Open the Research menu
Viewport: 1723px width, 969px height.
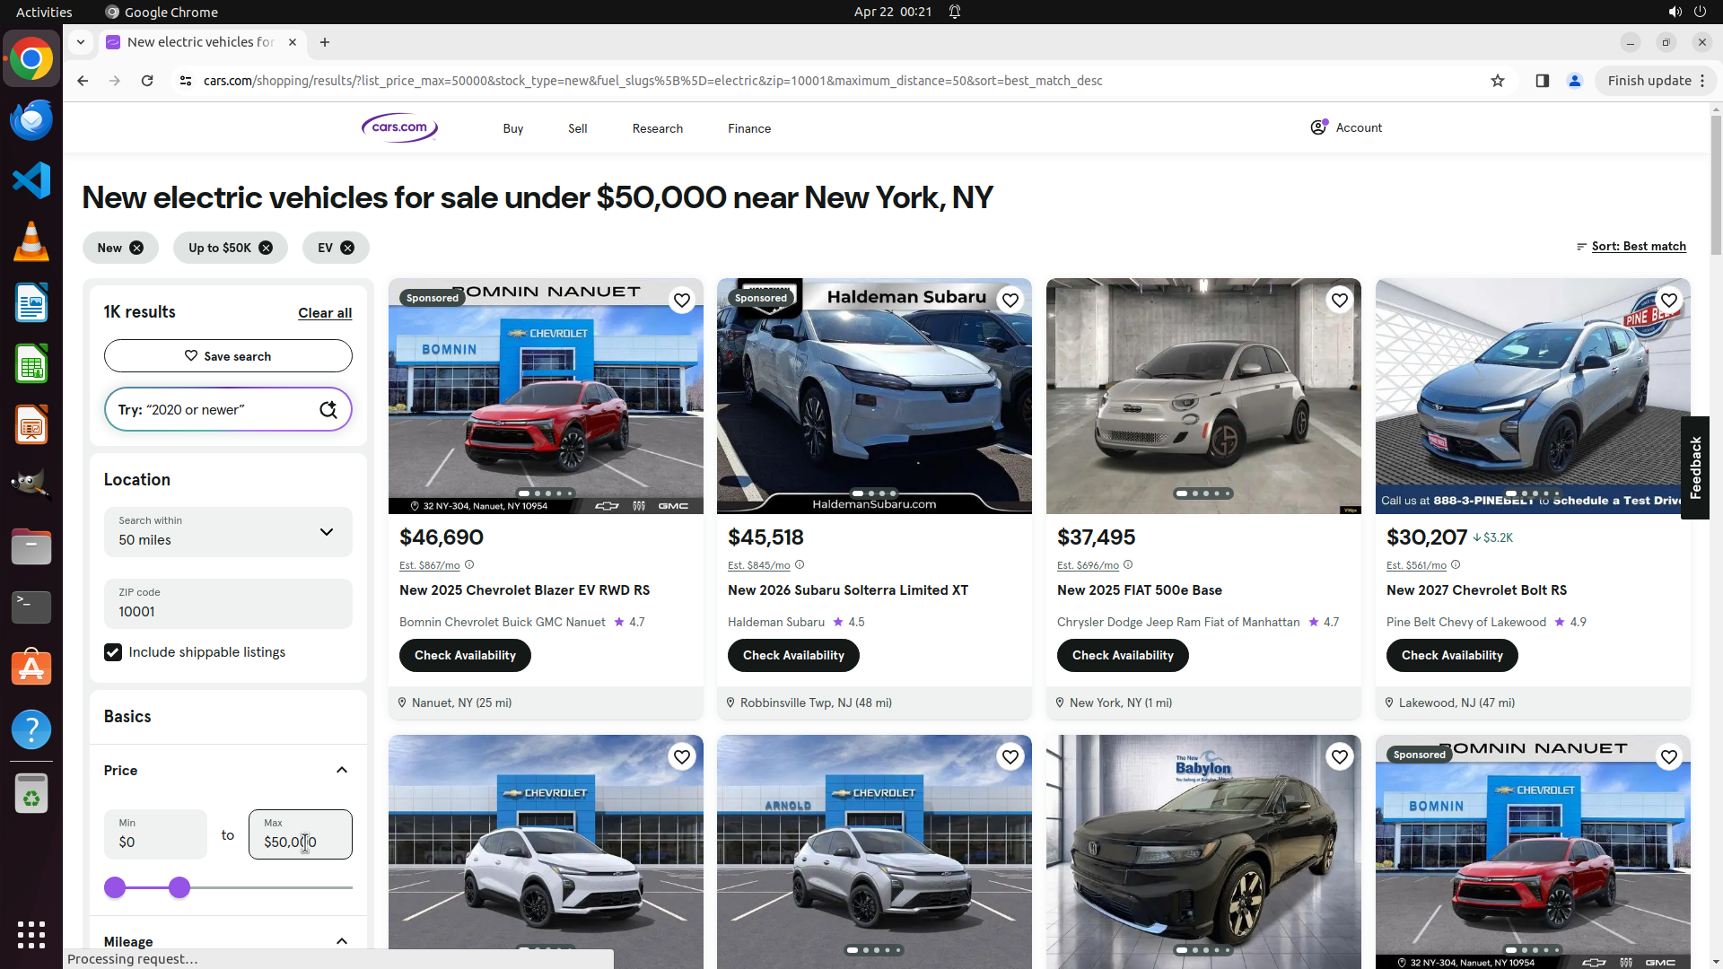click(657, 128)
